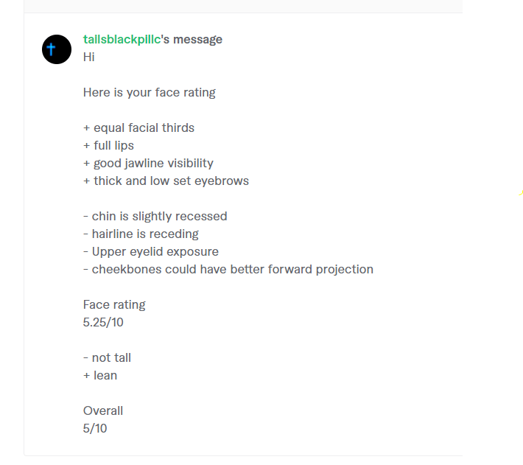Click the 5/10 overall score
The image size is (523, 465).
pyautogui.click(x=95, y=428)
